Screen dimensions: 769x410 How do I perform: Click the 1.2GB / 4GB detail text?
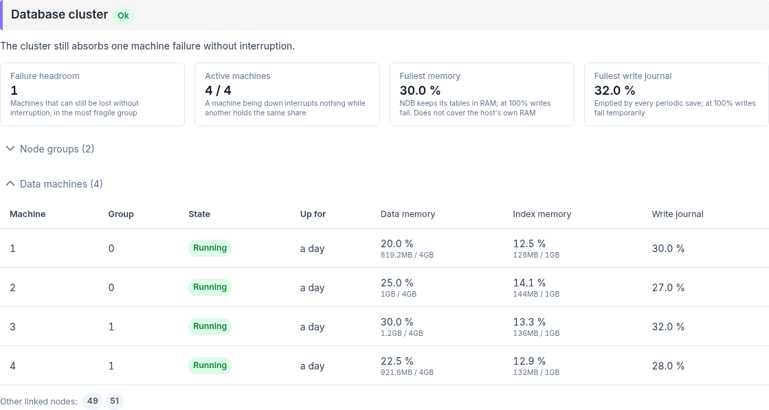click(401, 333)
